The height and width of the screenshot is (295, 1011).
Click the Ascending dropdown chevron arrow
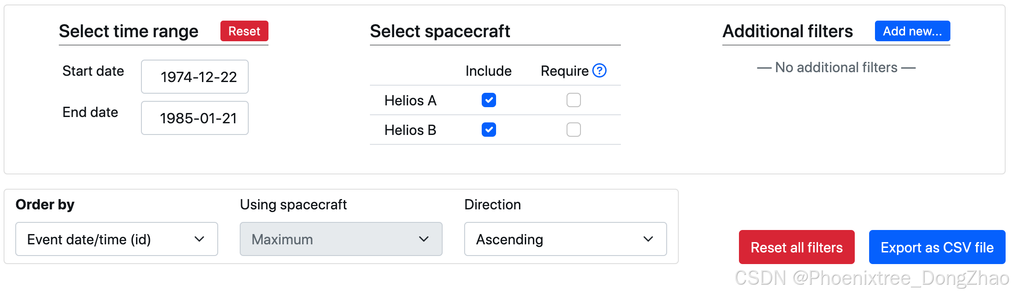point(648,239)
